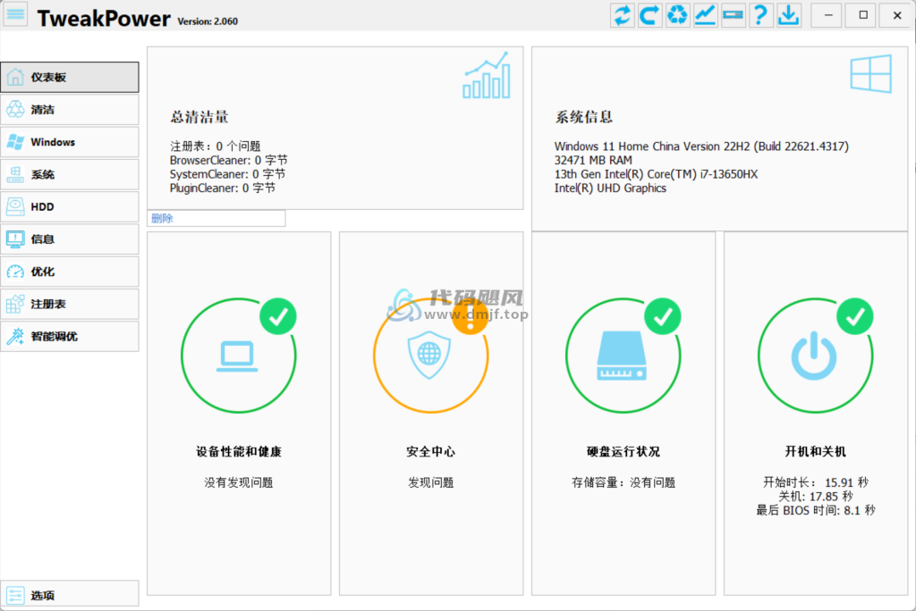Screen dimensions: 916x611
Task: Open the 清洁 cleaning section
Action: [x=70, y=110]
